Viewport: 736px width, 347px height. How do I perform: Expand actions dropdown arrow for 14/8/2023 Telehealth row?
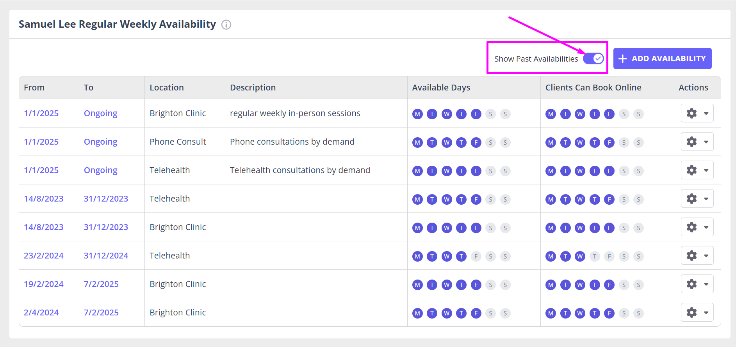706,199
